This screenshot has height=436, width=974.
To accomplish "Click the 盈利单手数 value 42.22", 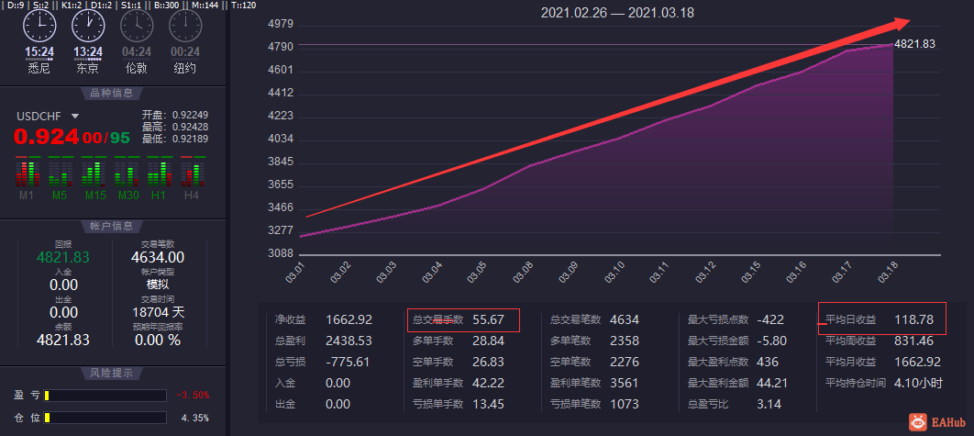I will (x=488, y=383).
